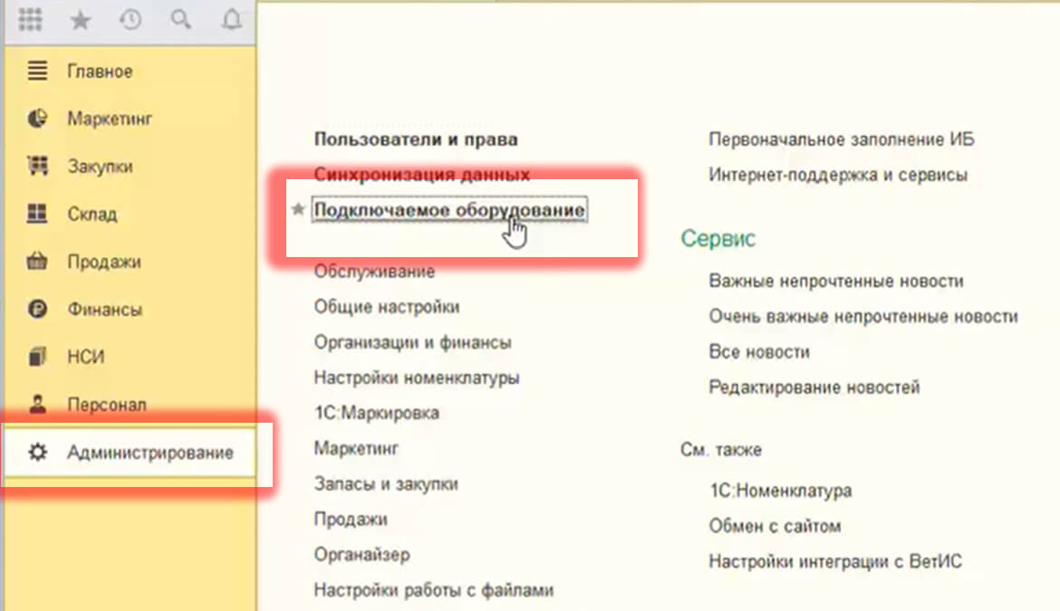Screen dimensions: 1060x611
Task: Click the См. также heading
Action: (x=720, y=450)
